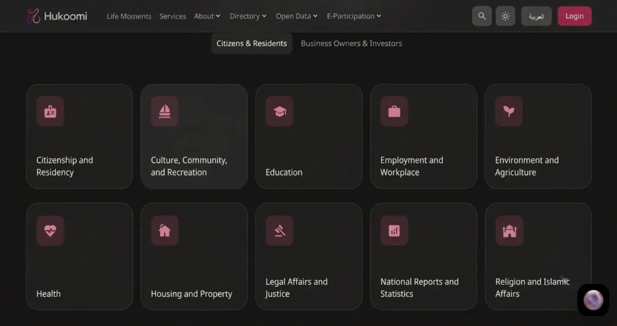Image resolution: width=617 pixels, height=326 pixels.
Task: Select the Health heartbeat icon
Action: click(x=51, y=231)
